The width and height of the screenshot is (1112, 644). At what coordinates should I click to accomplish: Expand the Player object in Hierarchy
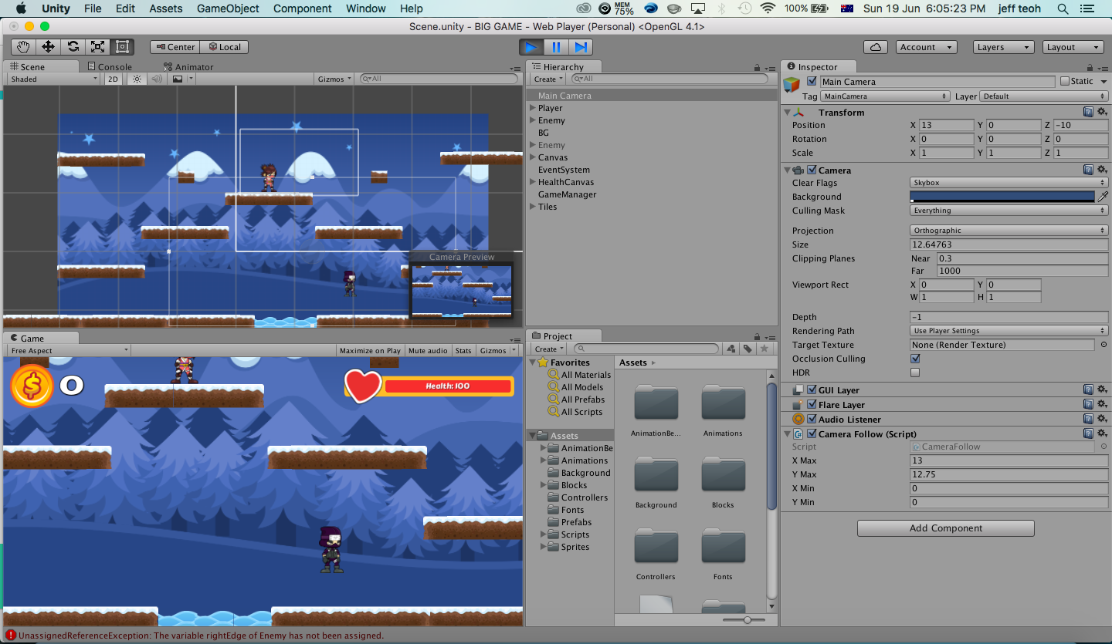[x=533, y=108]
